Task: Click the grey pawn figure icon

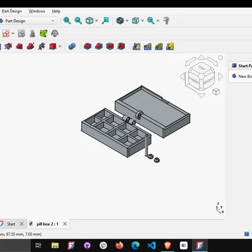Action: (x=32, y=33)
